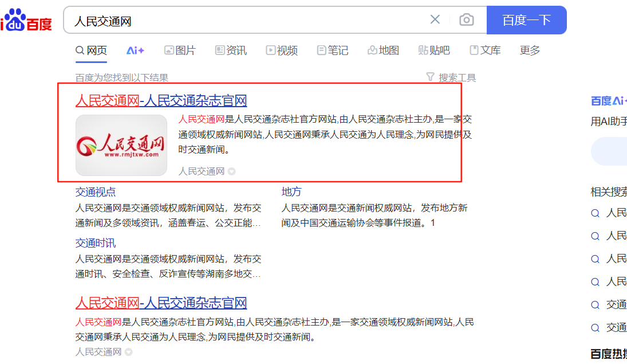This screenshot has height=364, width=627.
Task: Expand dropdown arrow beside second 人民交通网 source
Action: [x=128, y=352]
